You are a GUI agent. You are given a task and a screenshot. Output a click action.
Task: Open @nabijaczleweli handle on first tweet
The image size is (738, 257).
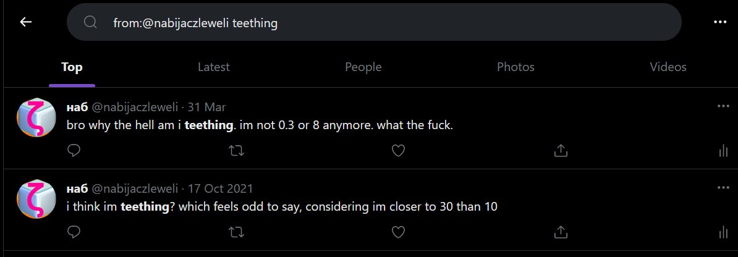click(x=135, y=106)
